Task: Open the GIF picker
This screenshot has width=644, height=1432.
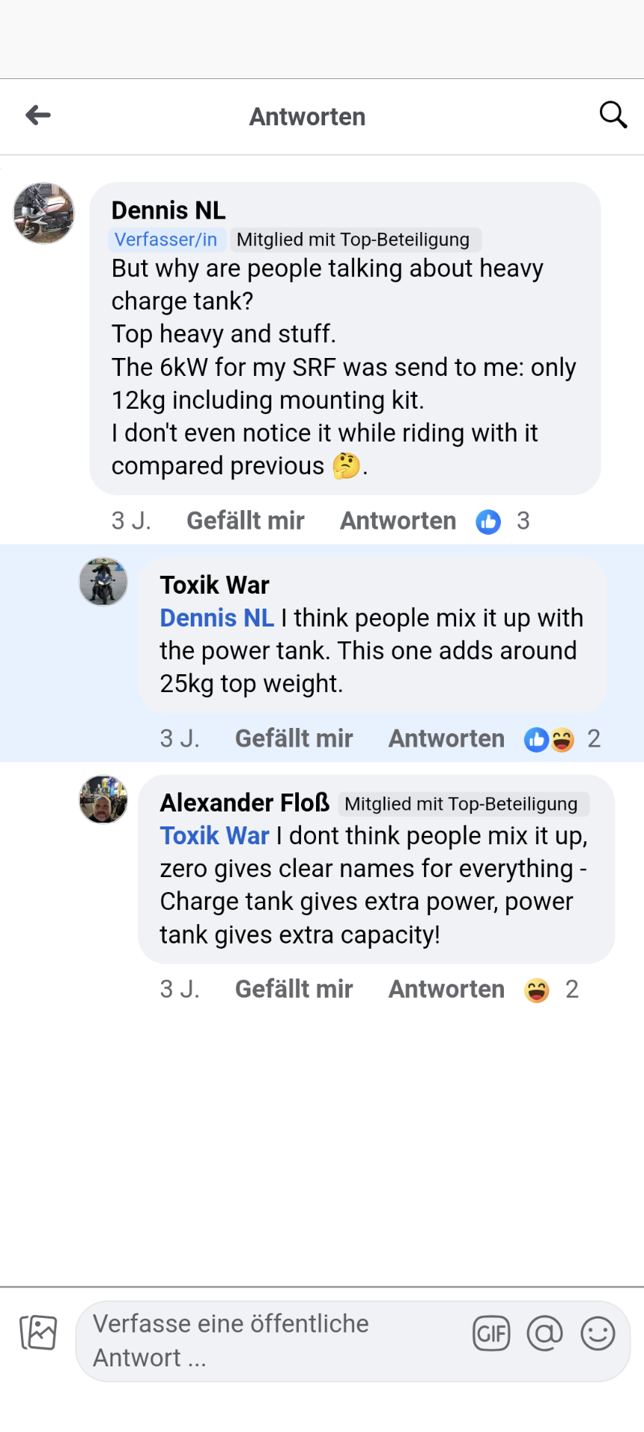Action: (x=491, y=1334)
